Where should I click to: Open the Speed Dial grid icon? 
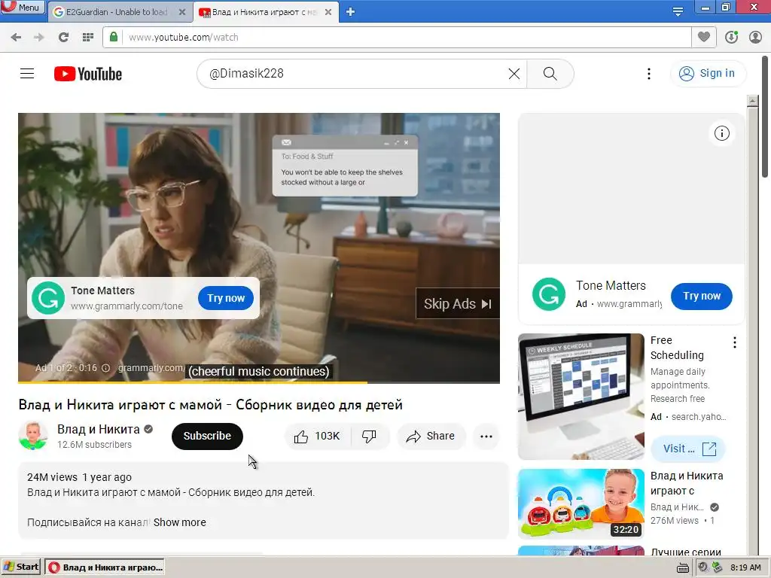click(x=88, y=38)
